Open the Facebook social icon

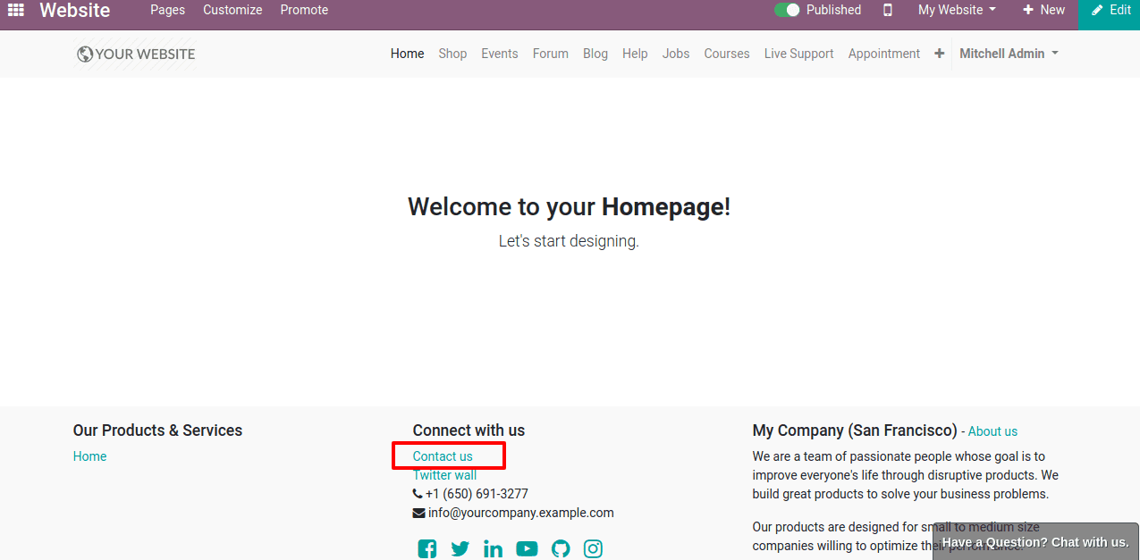click(427, 548)
